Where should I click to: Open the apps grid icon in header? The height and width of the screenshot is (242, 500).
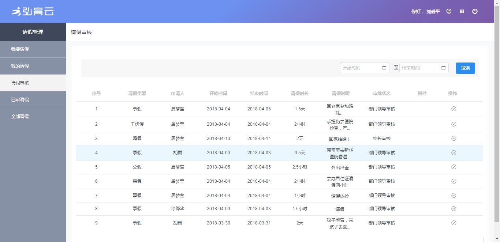[462, 11]
